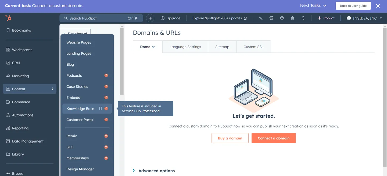Screen dimensions: 387x176
Task: Close the current task banner
Action: (378, 6)
